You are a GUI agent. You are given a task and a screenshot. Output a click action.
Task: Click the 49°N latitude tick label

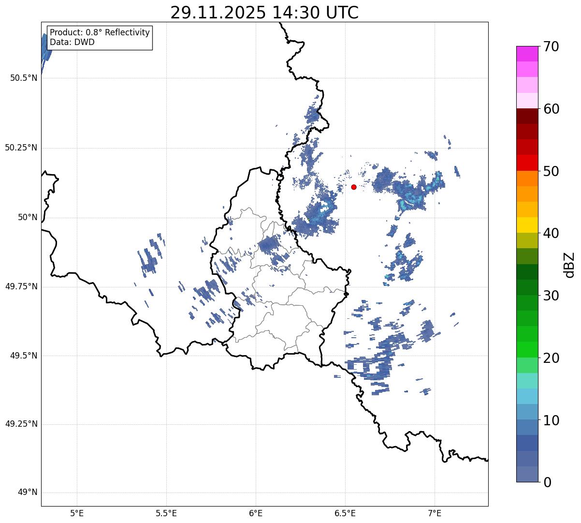pyautogui.click(x=27, y=493)
